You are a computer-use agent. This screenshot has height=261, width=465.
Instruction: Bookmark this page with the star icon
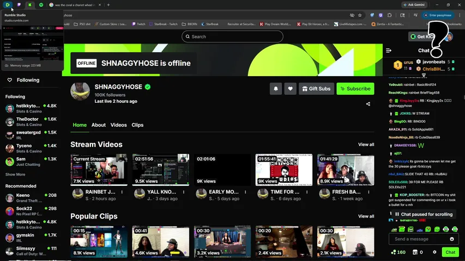360,15
